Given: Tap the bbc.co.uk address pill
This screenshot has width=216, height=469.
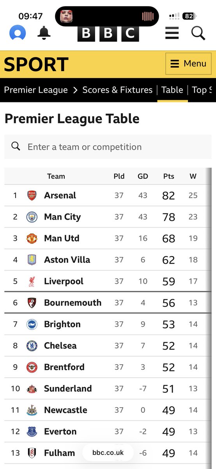Looking at the screenshot, I should 108,453.
